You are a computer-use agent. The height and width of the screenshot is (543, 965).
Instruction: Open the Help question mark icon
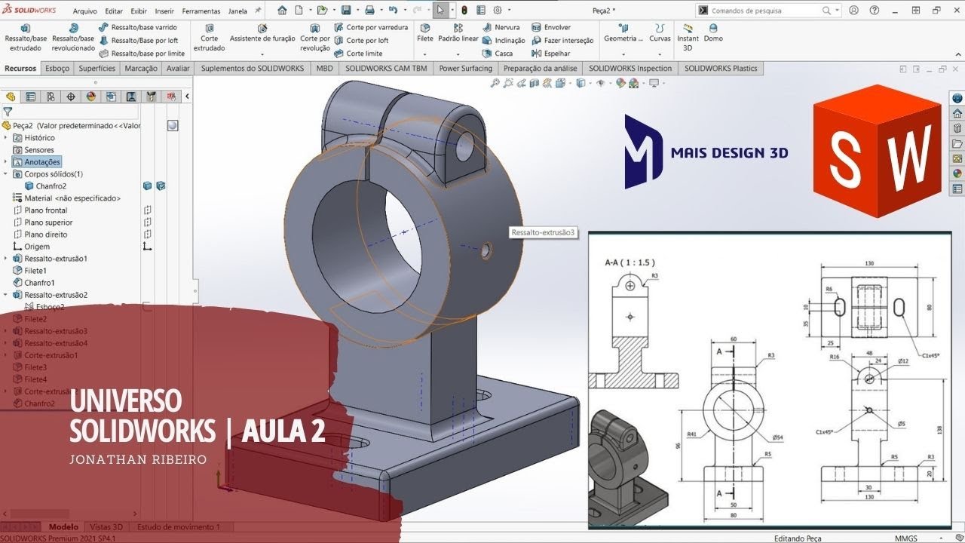[873, 11]
